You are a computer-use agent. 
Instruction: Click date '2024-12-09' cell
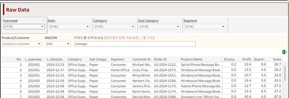click(55, 81)
